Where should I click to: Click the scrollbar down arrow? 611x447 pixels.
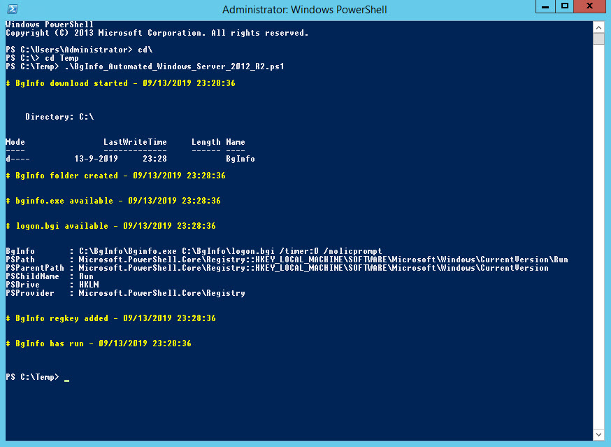pyautogui.click(x=598, y=435)
